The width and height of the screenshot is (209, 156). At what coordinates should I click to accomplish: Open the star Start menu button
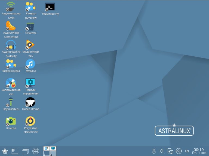5,151
